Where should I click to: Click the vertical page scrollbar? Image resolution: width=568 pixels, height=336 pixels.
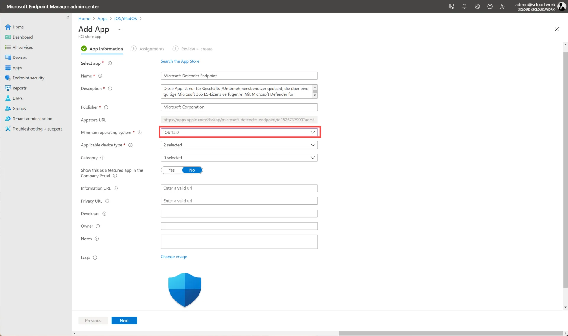click(565, 170)
